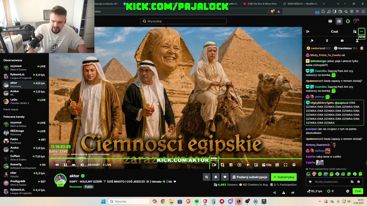Open the gift box icon in Kick header
367x206 pixels.
tap(339, 21)
